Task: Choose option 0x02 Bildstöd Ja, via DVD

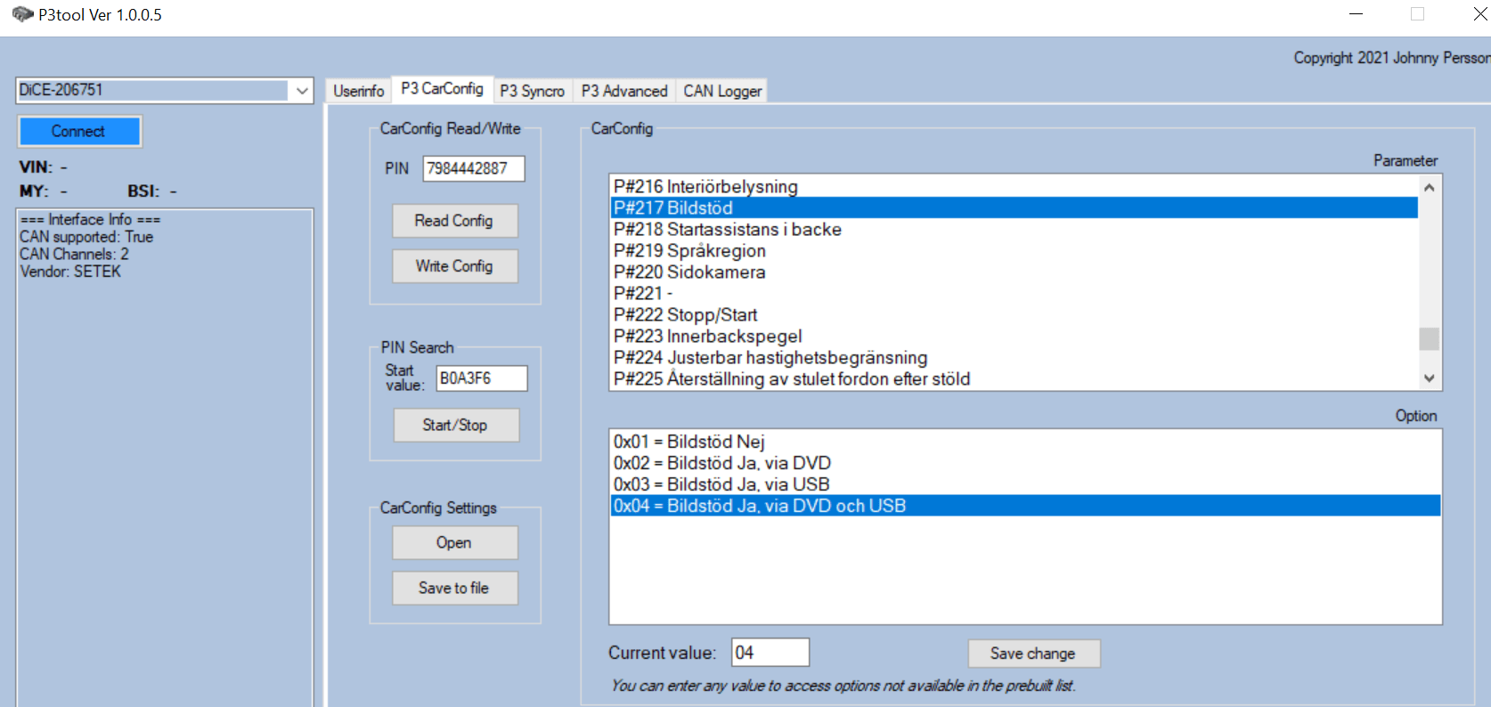Action: [721, 463]
